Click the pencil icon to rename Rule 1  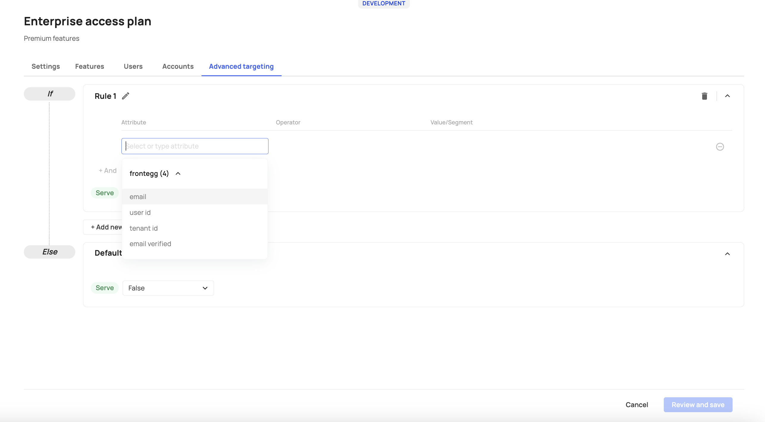126,96
